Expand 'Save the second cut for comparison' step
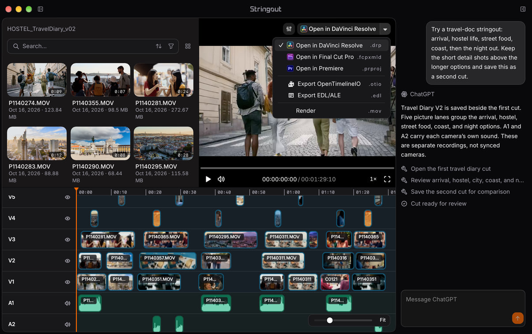 coord(455,192)
